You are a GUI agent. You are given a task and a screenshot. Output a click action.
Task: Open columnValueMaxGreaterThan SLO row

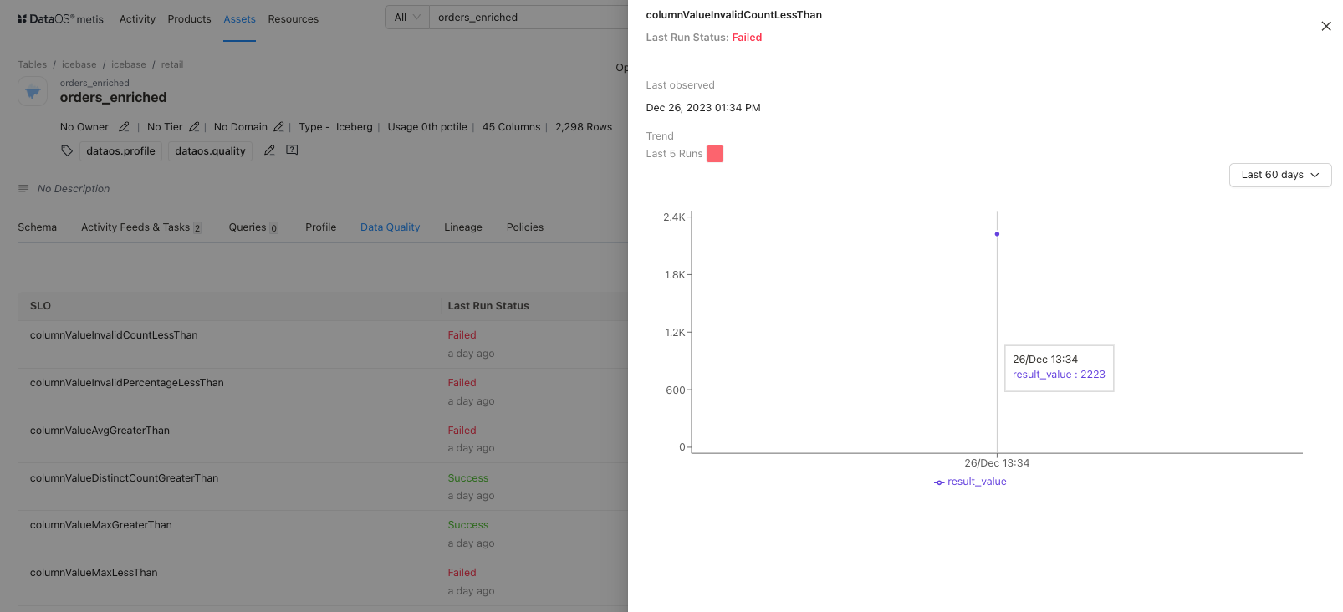[323, 534]
